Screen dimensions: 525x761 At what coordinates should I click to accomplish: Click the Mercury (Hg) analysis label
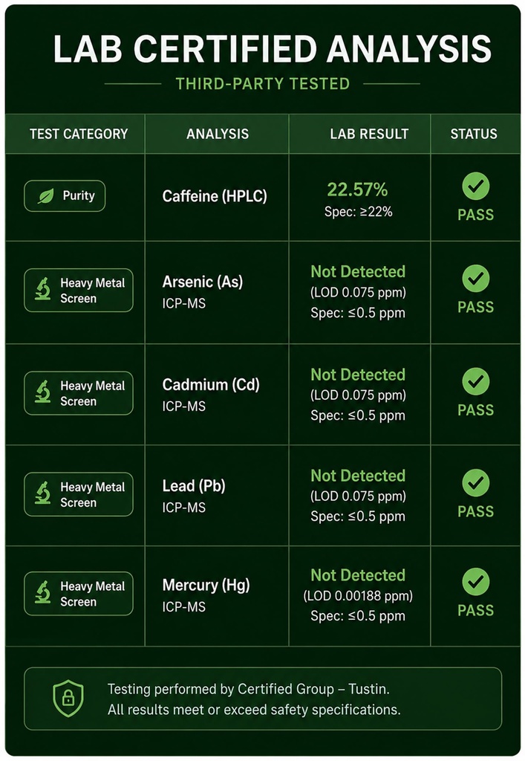pos(206,586)
